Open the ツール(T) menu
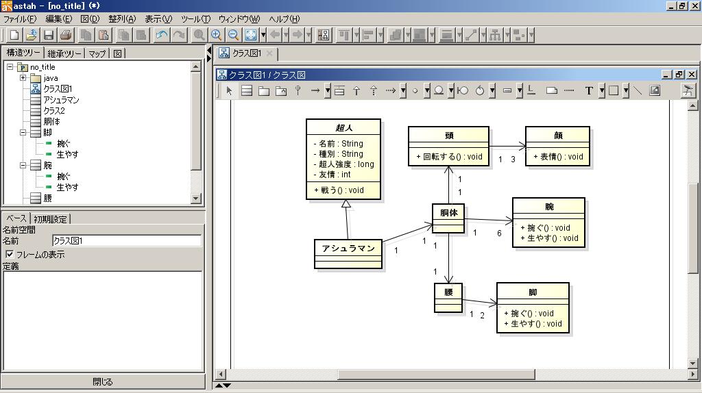This screenshot has width=702, height=393. (195, 18)
